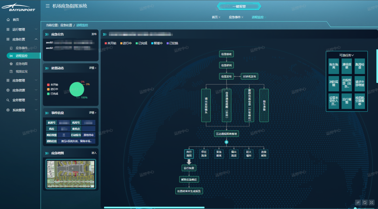Viewport: 378px width, 209px height.
Task: Click the video icon beside 视频实况
Action: (x=11, y=71)
